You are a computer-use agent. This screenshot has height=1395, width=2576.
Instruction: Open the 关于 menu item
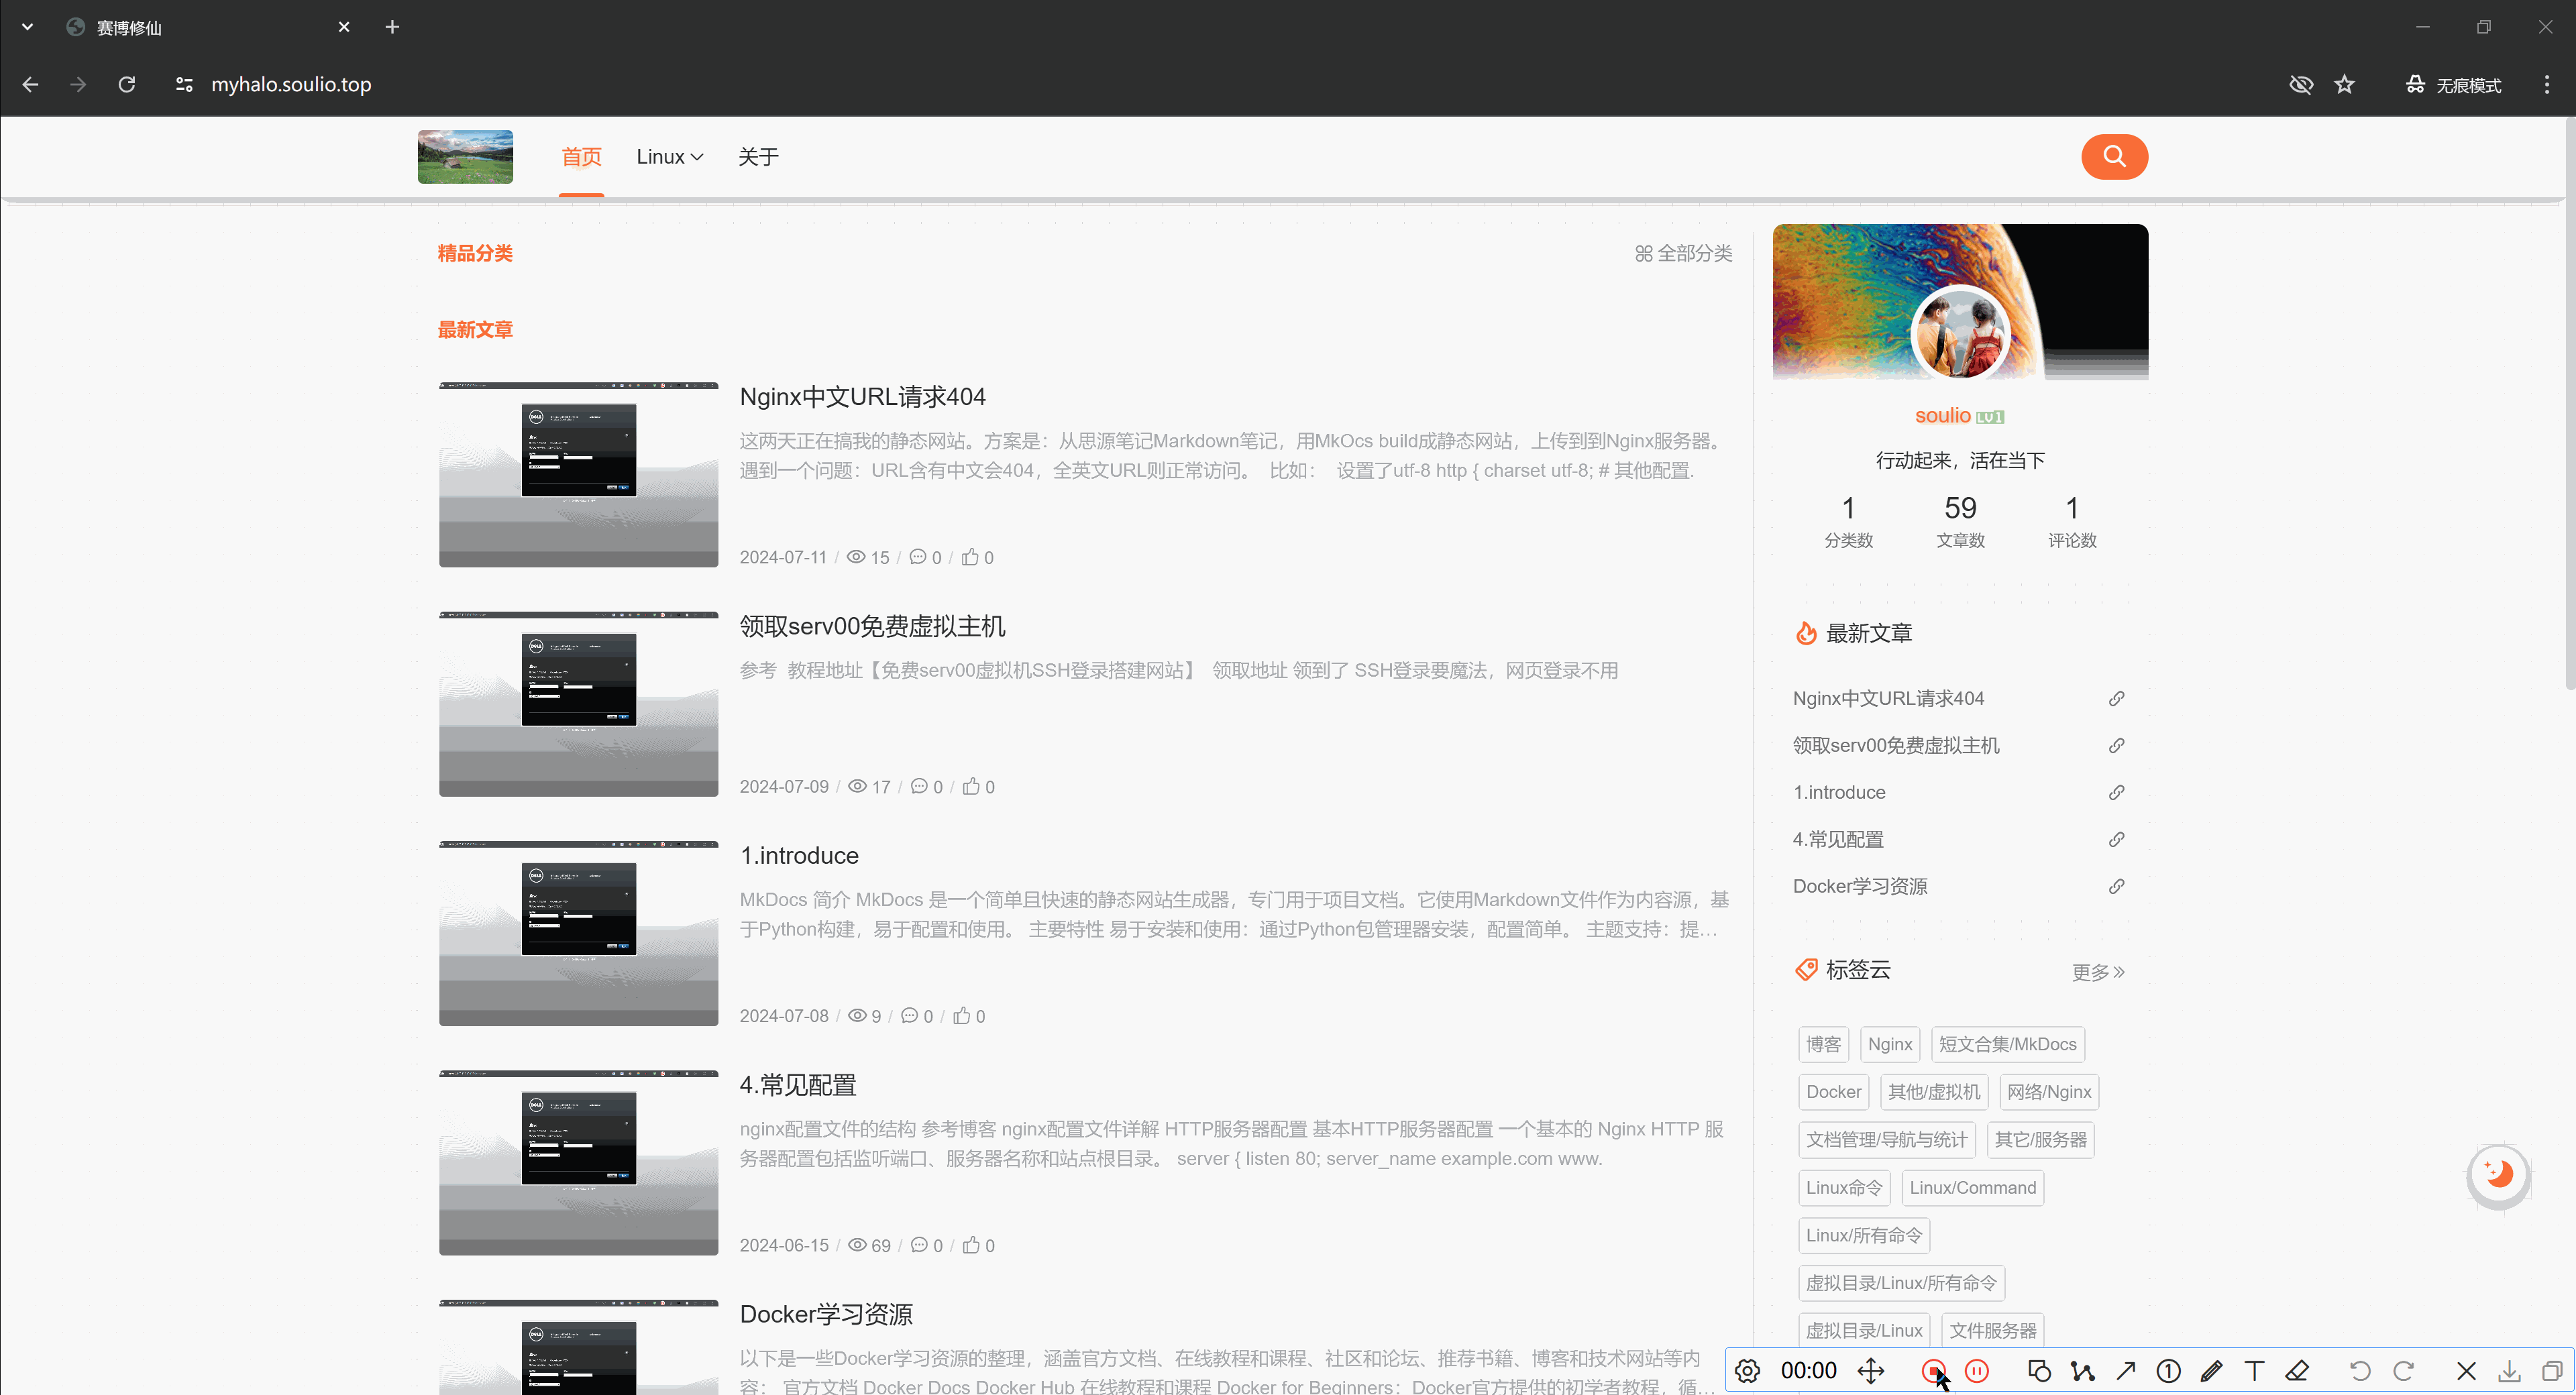pyautogui.click(x=757, y=157)
